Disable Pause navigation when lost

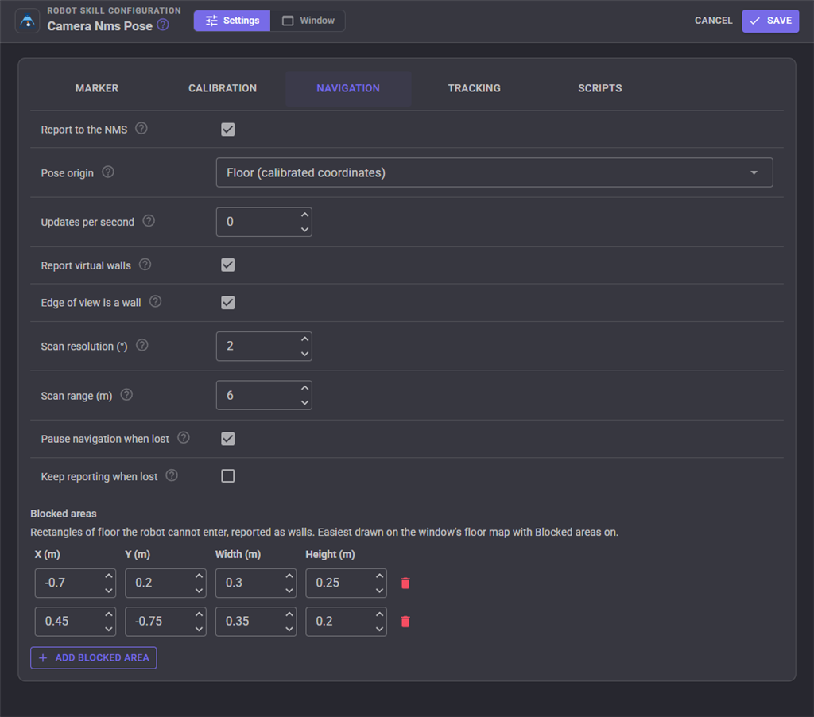point(228,439)
